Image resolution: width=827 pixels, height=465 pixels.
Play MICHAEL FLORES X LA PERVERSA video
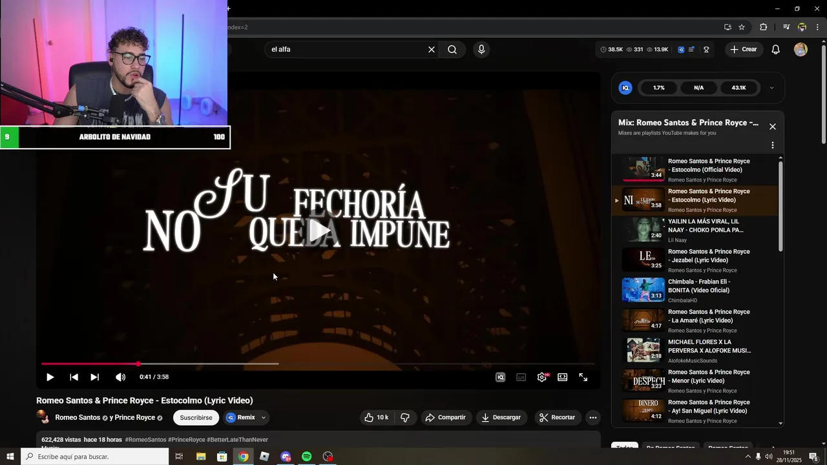tap(695, 351)
